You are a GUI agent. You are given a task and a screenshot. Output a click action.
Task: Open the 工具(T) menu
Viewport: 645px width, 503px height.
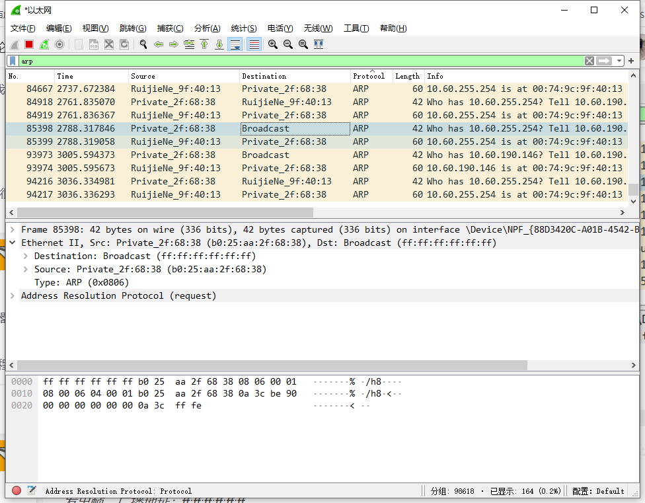click(x=356, y=28)
